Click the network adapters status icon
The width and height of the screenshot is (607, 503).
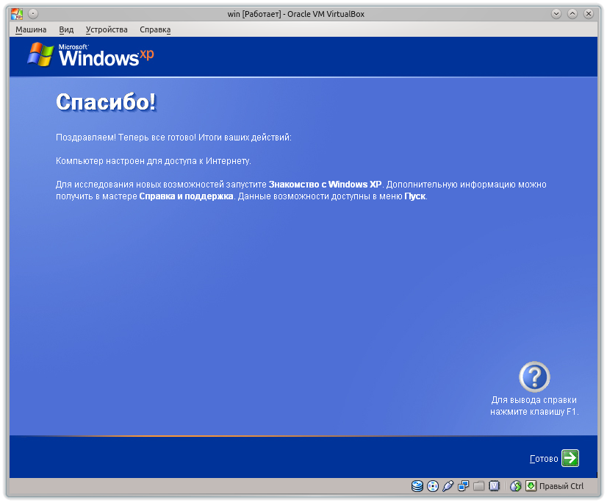(x=462, y=485)
